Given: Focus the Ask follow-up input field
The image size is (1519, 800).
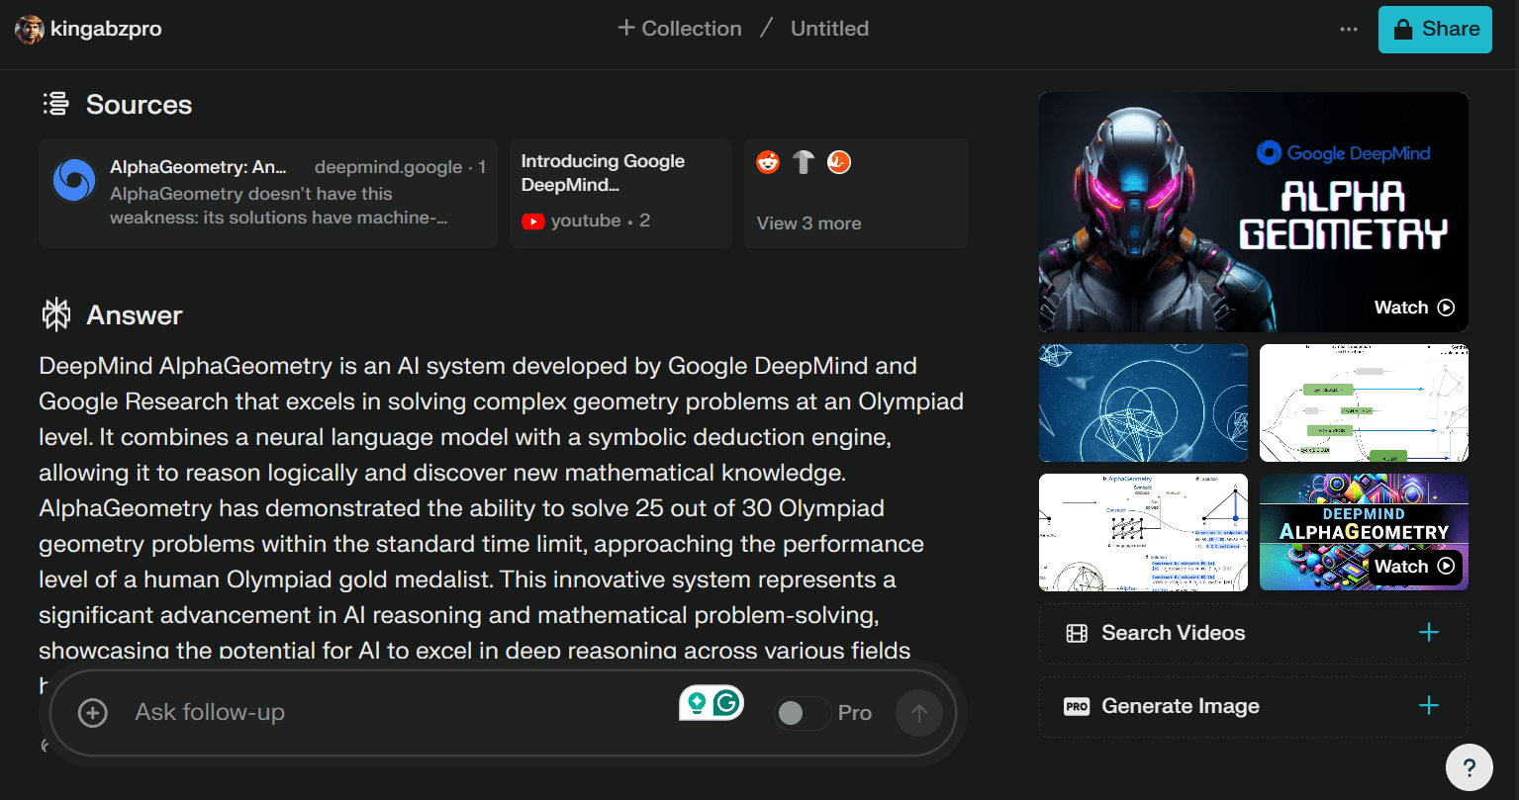Looking at the screenshot, I should pyautogui.click(x=396, y=713).
